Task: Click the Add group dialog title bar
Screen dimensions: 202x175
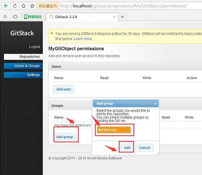Action: [126, 104]
